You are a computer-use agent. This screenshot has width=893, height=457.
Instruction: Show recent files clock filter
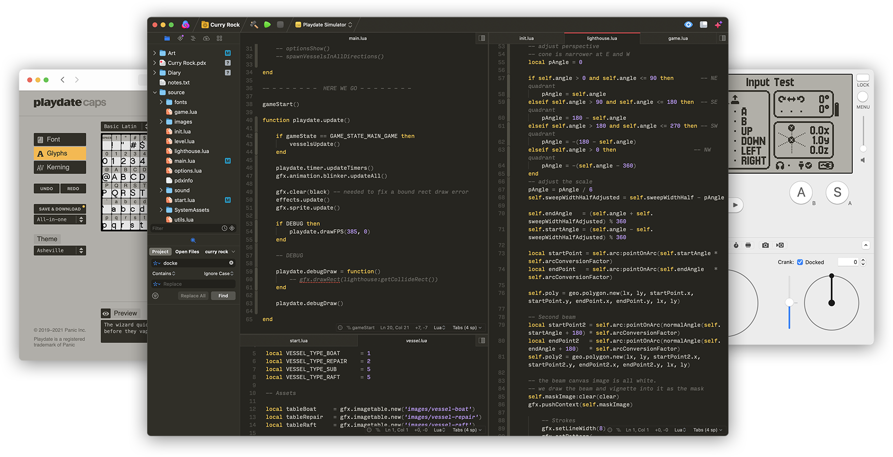pos(224,228)
